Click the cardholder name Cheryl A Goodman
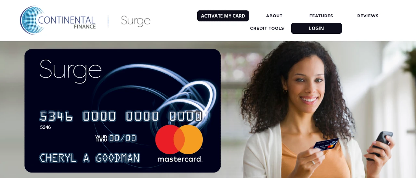The width and height of the screenshot is (416, 178). (x=89, y=158)
